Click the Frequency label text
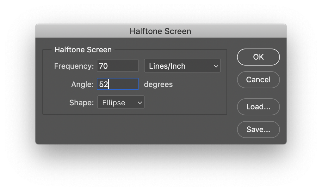 (x=74, y=66)
